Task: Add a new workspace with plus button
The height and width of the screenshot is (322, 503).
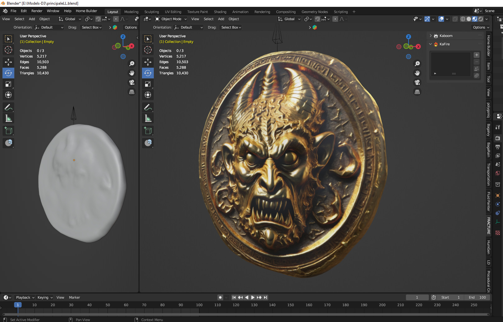Action: coord(354,12)
